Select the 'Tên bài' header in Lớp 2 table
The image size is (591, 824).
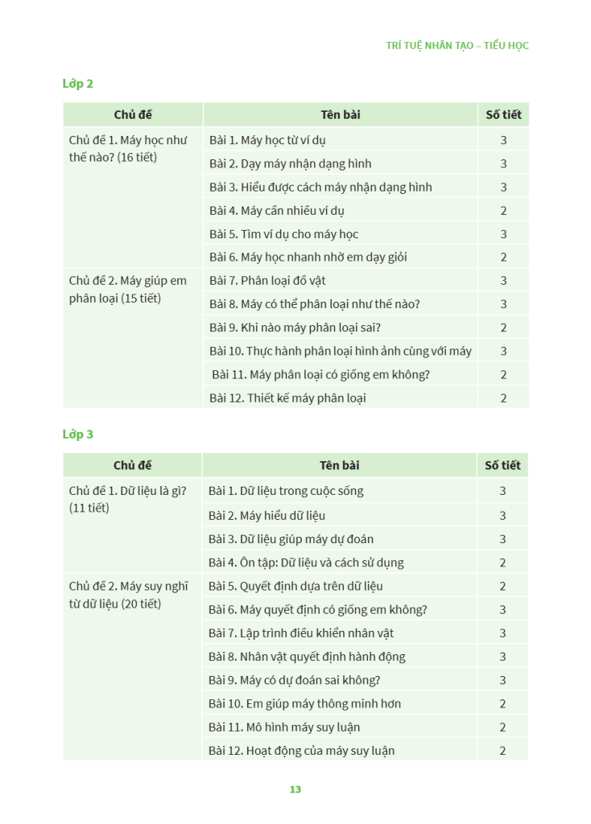point(340,115)
